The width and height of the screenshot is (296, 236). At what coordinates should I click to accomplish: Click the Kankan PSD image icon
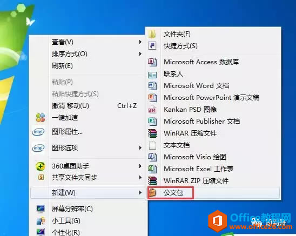click(152, 110)
